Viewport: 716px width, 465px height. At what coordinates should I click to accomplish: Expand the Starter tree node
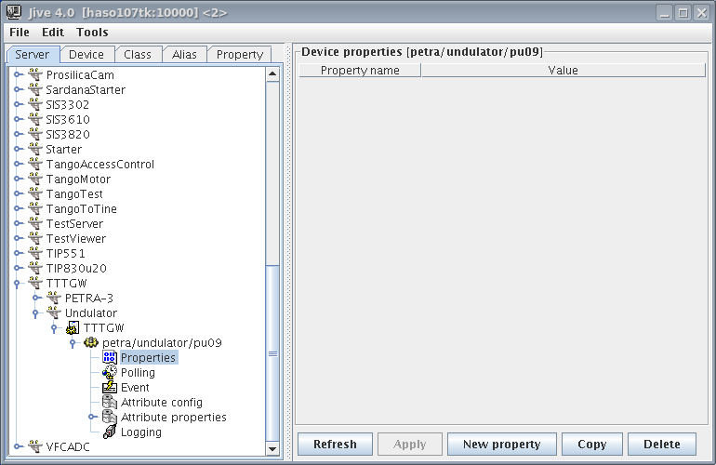(x=18, y=149)
